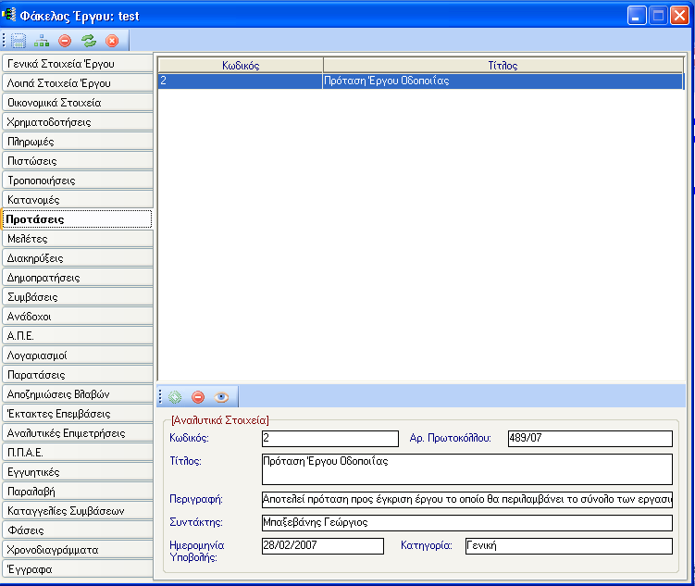Image resolution: width=695 pixels, height=586 pixels.
Task: Open the Διακηρύξεις tab
Action: pos(78,258)
